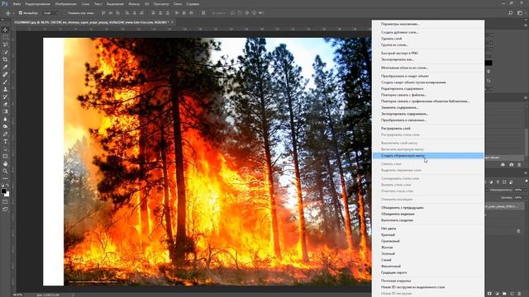The image size is (529, 297).
Task: Open the Справка menu
Action: (193, 4)
